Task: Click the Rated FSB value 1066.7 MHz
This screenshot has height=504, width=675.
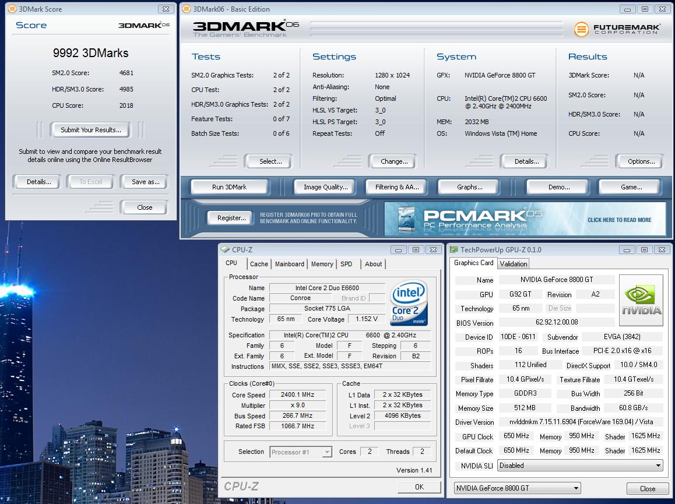Action: pyautogui.click(x=297, y=426)
